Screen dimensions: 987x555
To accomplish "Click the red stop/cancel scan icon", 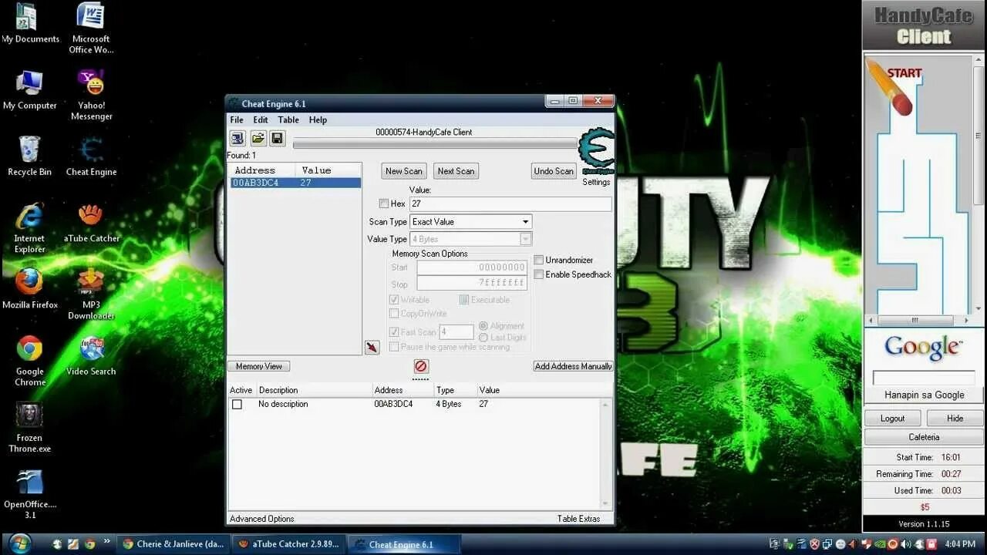I will pyautogui.click(x=420, y=367).
